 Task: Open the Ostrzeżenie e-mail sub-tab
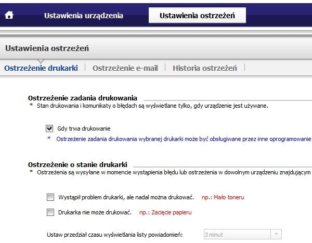tap(125, 68)
